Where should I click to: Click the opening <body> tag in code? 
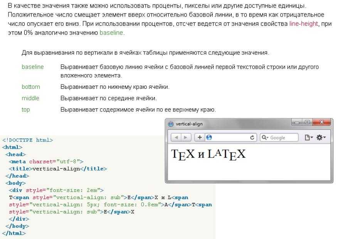click(x=15, y=183)
